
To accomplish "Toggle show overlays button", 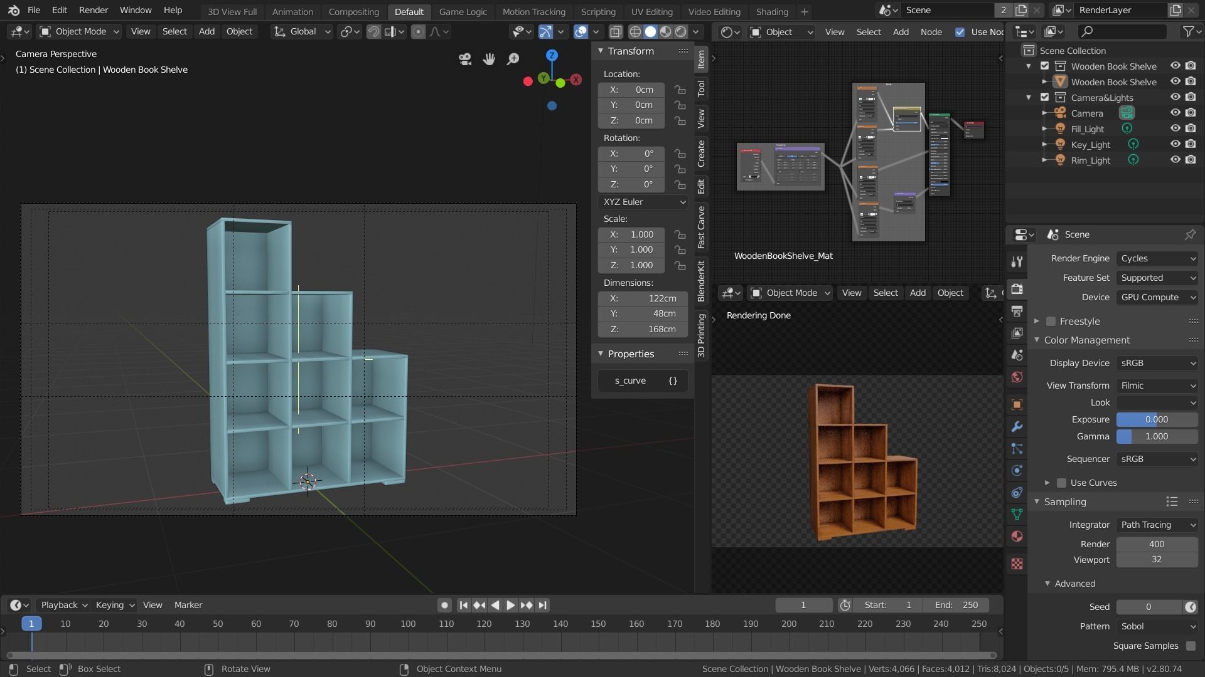I will (x=581, y=31).
